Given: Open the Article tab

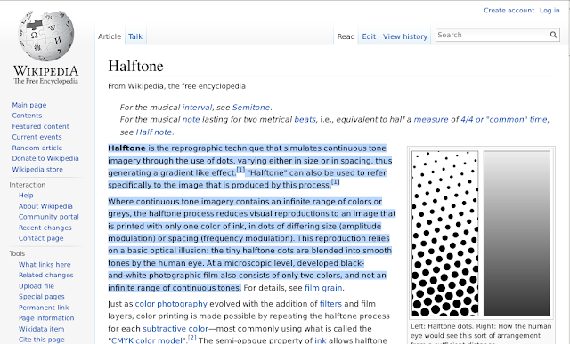Looking at the screenshot, I should pos(110,36).
